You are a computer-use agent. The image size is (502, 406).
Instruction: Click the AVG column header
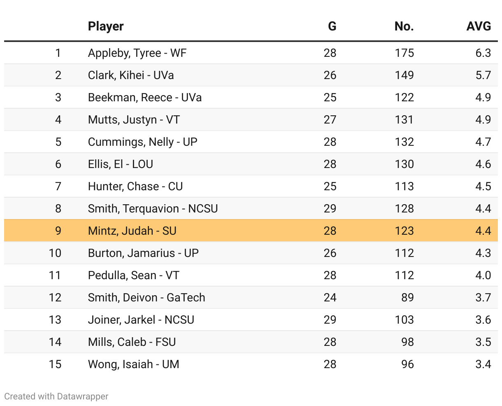point(479,26)
